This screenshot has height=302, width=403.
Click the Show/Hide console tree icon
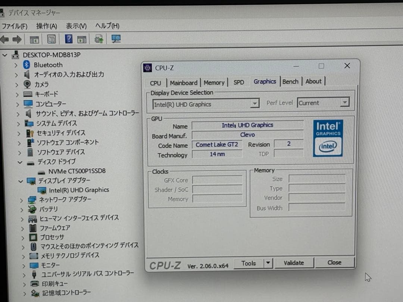pos(34,39)
